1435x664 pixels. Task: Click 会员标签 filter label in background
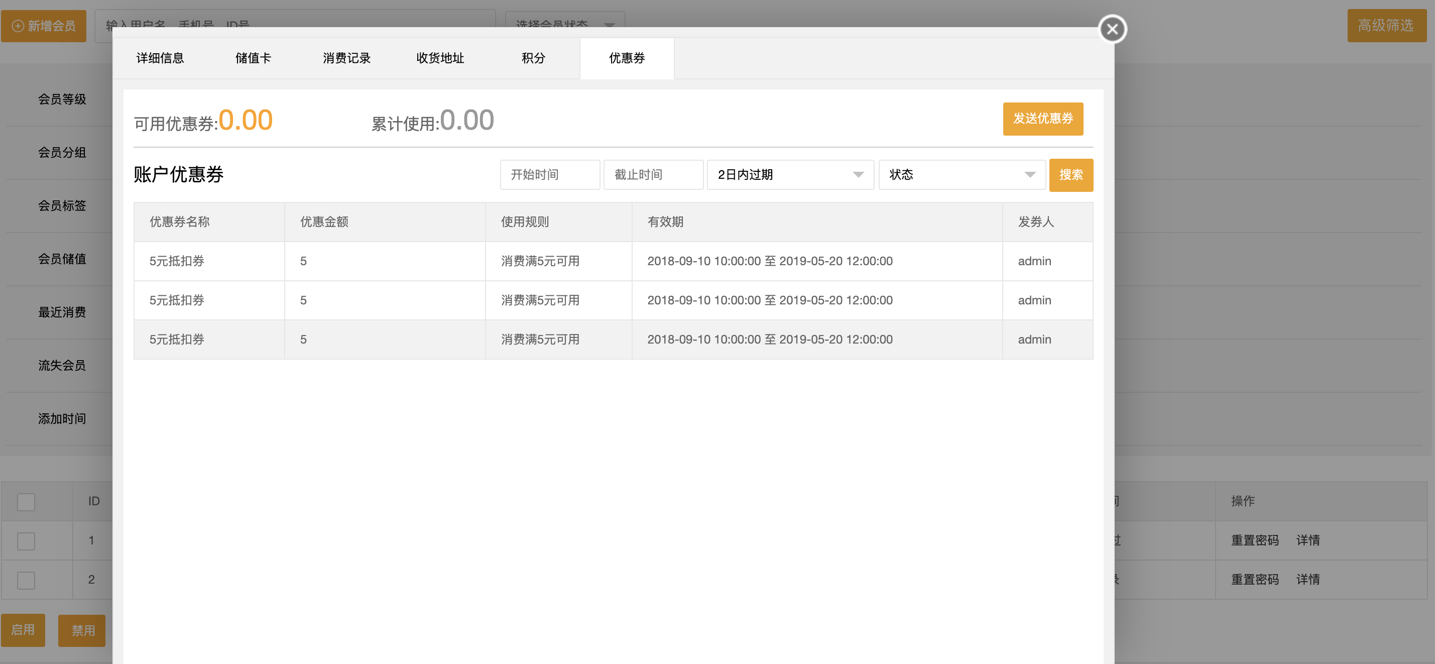point(62,205)
